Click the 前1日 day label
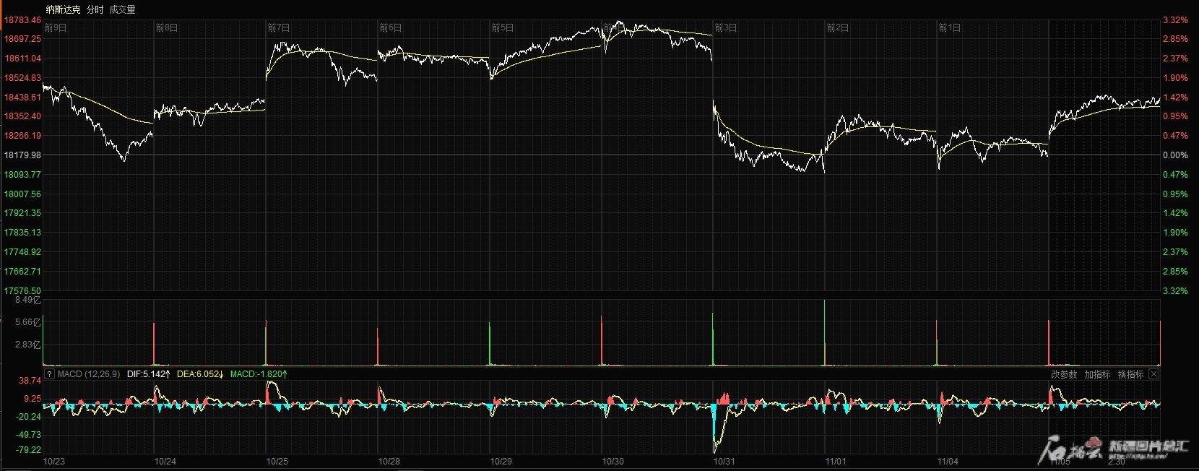Image resolution: width=1199 pixels, height=471 pixels. point(950,27)
